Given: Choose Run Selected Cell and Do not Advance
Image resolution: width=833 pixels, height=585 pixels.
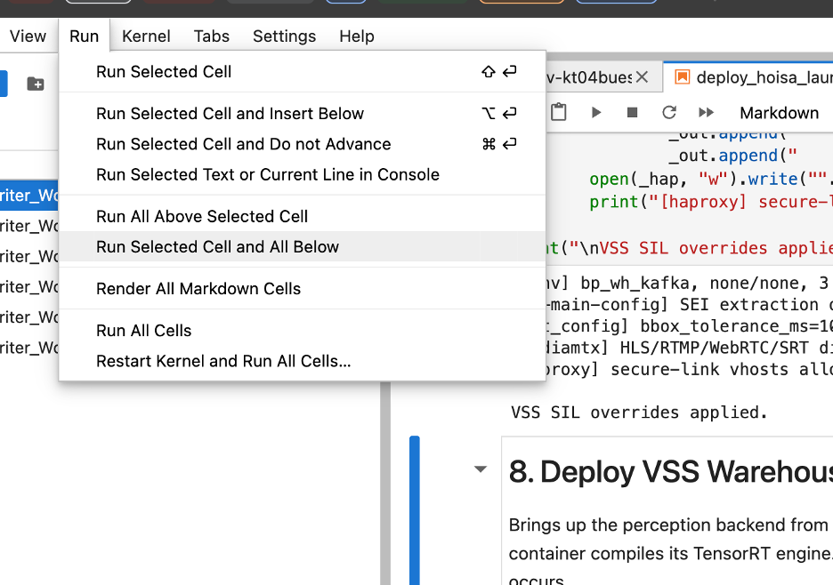Looking at the screenshot, I should coord(303,144).
